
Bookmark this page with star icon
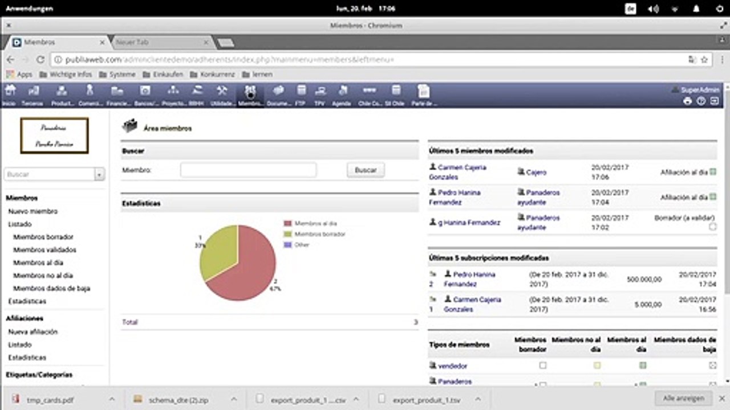704,59
